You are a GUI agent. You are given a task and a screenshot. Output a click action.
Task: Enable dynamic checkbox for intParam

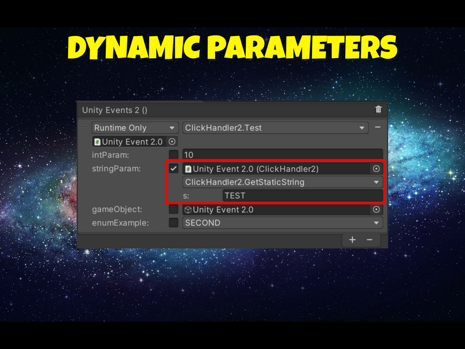coord(173,155)
